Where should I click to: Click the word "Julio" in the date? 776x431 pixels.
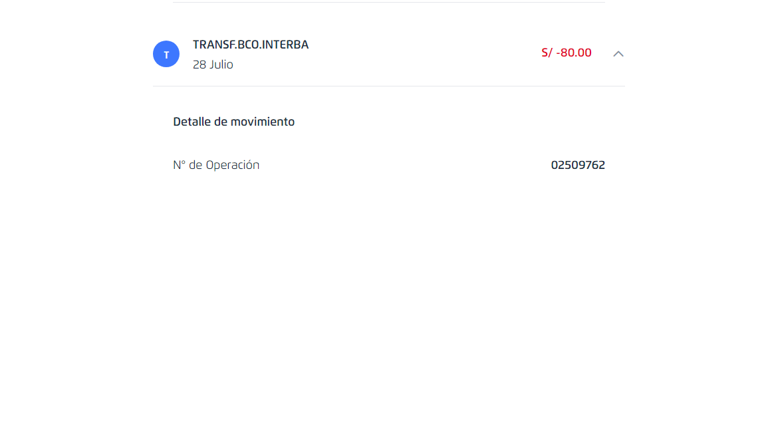click(x=221, y=65)
